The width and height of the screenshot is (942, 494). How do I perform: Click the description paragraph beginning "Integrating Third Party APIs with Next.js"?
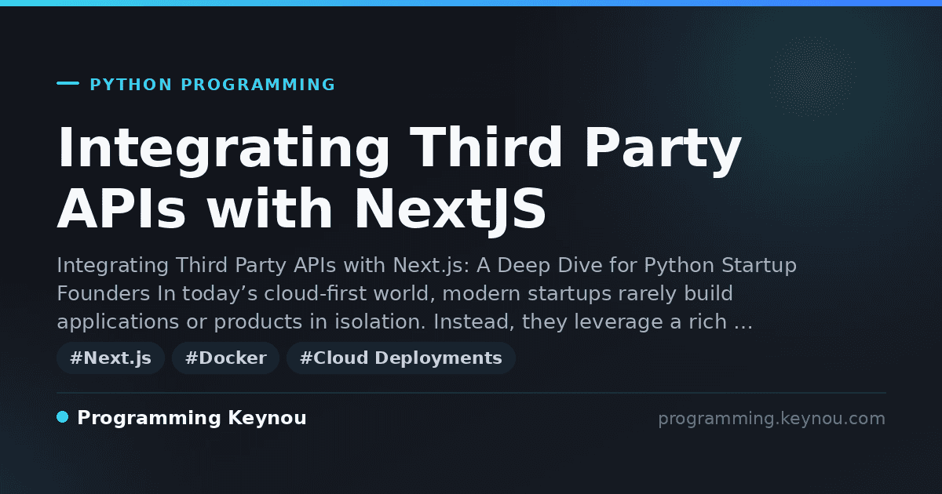click(x=426, y=293)
